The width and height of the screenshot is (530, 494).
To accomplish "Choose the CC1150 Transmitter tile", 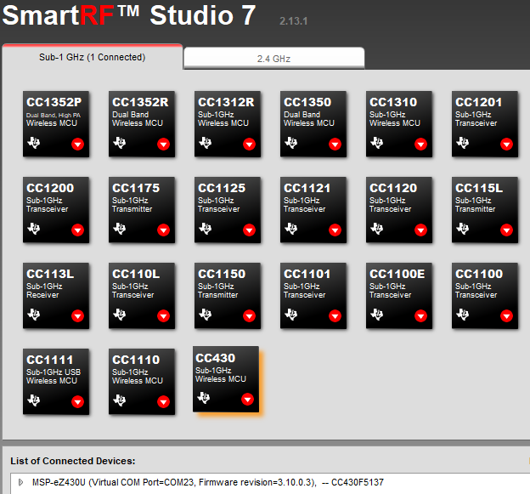I will point(228,296).
